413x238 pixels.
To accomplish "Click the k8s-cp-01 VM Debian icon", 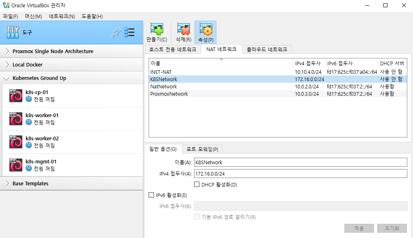I will point(16,96).
